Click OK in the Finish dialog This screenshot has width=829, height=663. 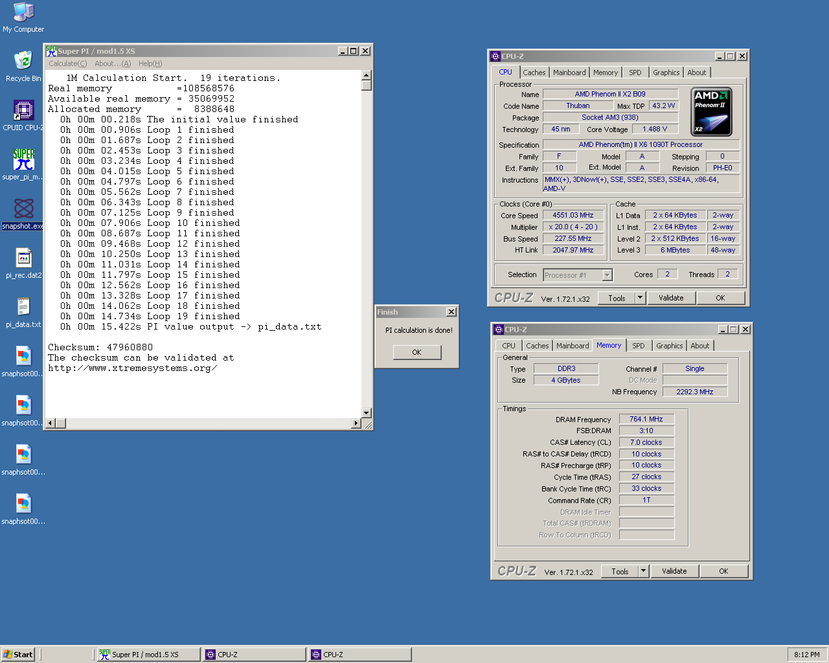(x=416, y=352)
